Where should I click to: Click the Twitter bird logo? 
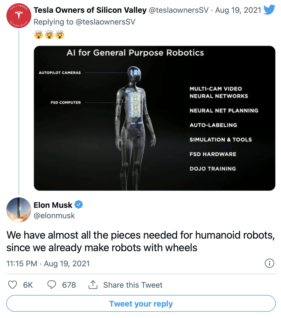[269, 10]
